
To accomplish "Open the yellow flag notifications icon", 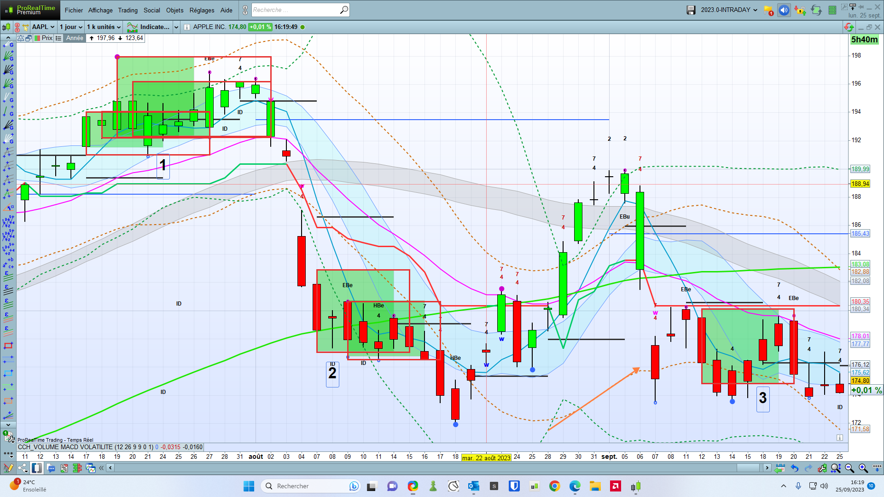I will pyautogui.click(x=768, y=10).
